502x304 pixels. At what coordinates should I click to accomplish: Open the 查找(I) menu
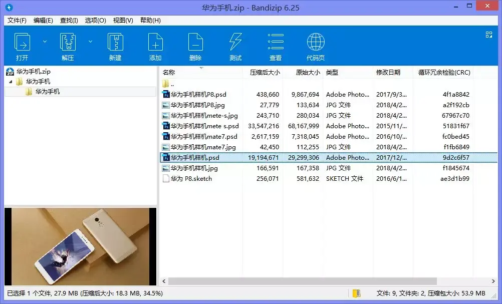tap(69, 21)
